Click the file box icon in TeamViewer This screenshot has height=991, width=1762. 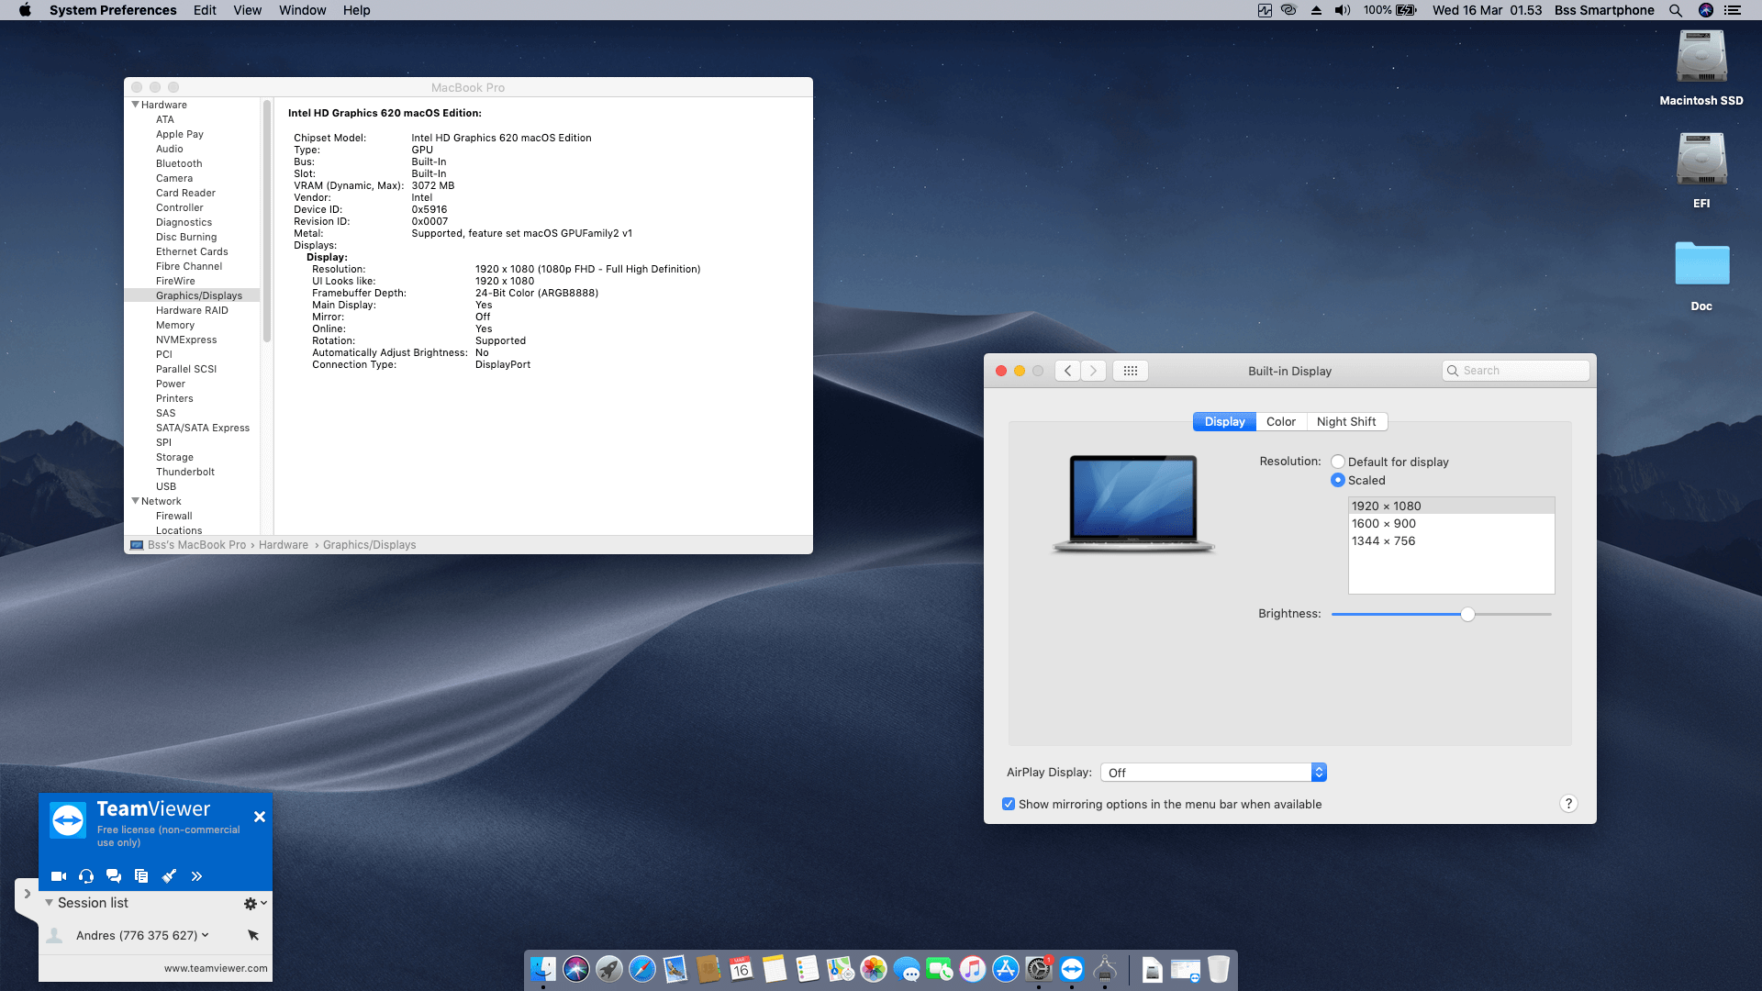coord(141,876)
